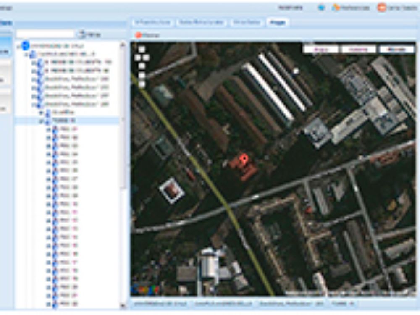Pan the map right using the arrow control
The image size is (420, 315).
point(146,58)
